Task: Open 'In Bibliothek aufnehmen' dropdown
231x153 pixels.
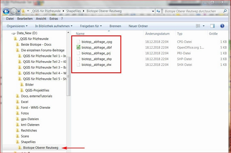Action: (x=54, y=26)
